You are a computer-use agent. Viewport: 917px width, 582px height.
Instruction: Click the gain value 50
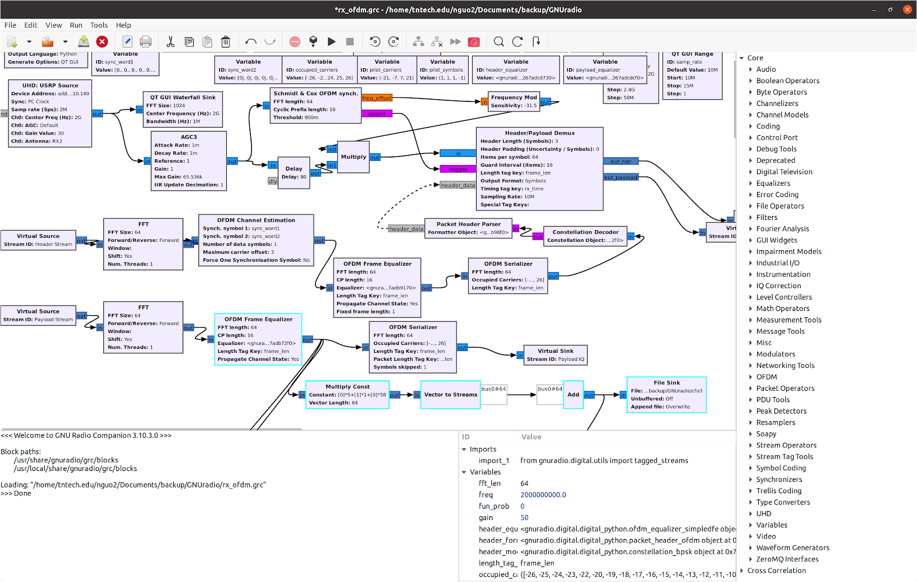(524, 518)
